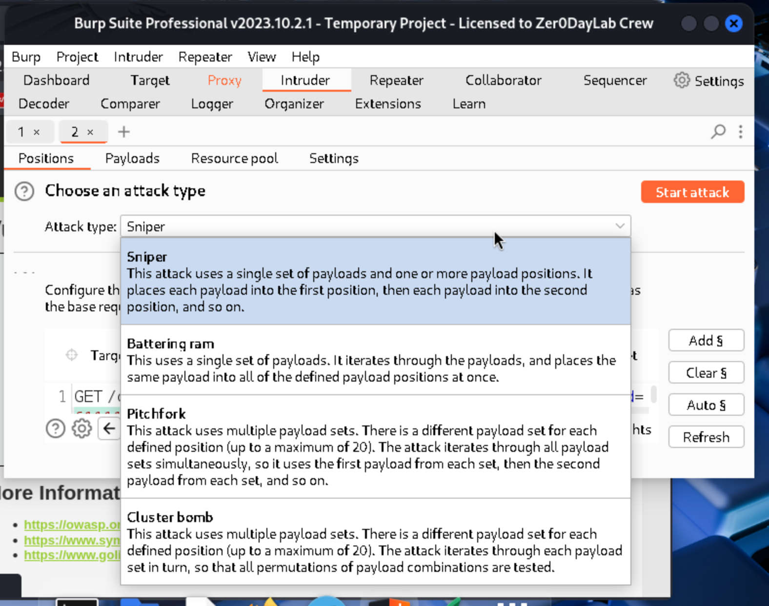Close the Burp Suite window
The image size is (769, 606).
point(733,23)
